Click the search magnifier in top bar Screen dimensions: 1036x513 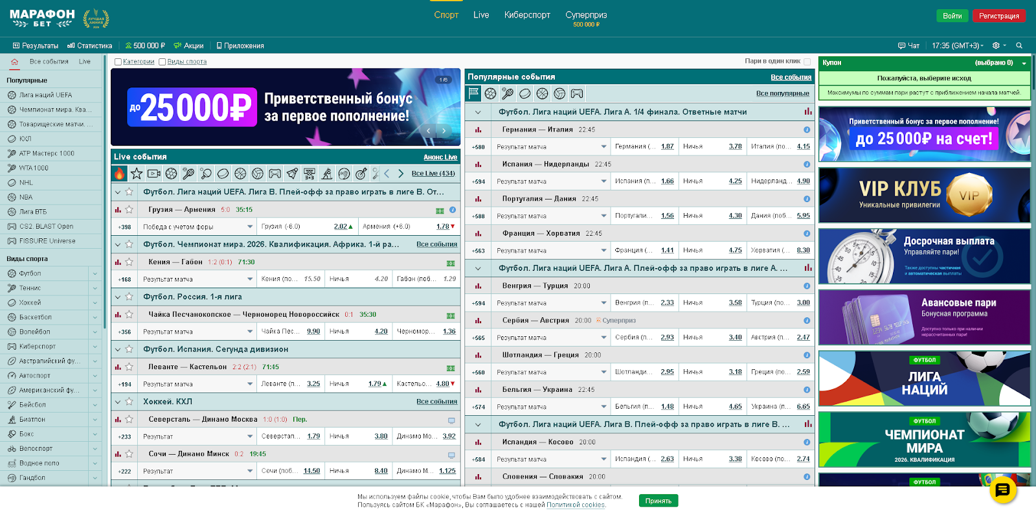coord(1019,46)
